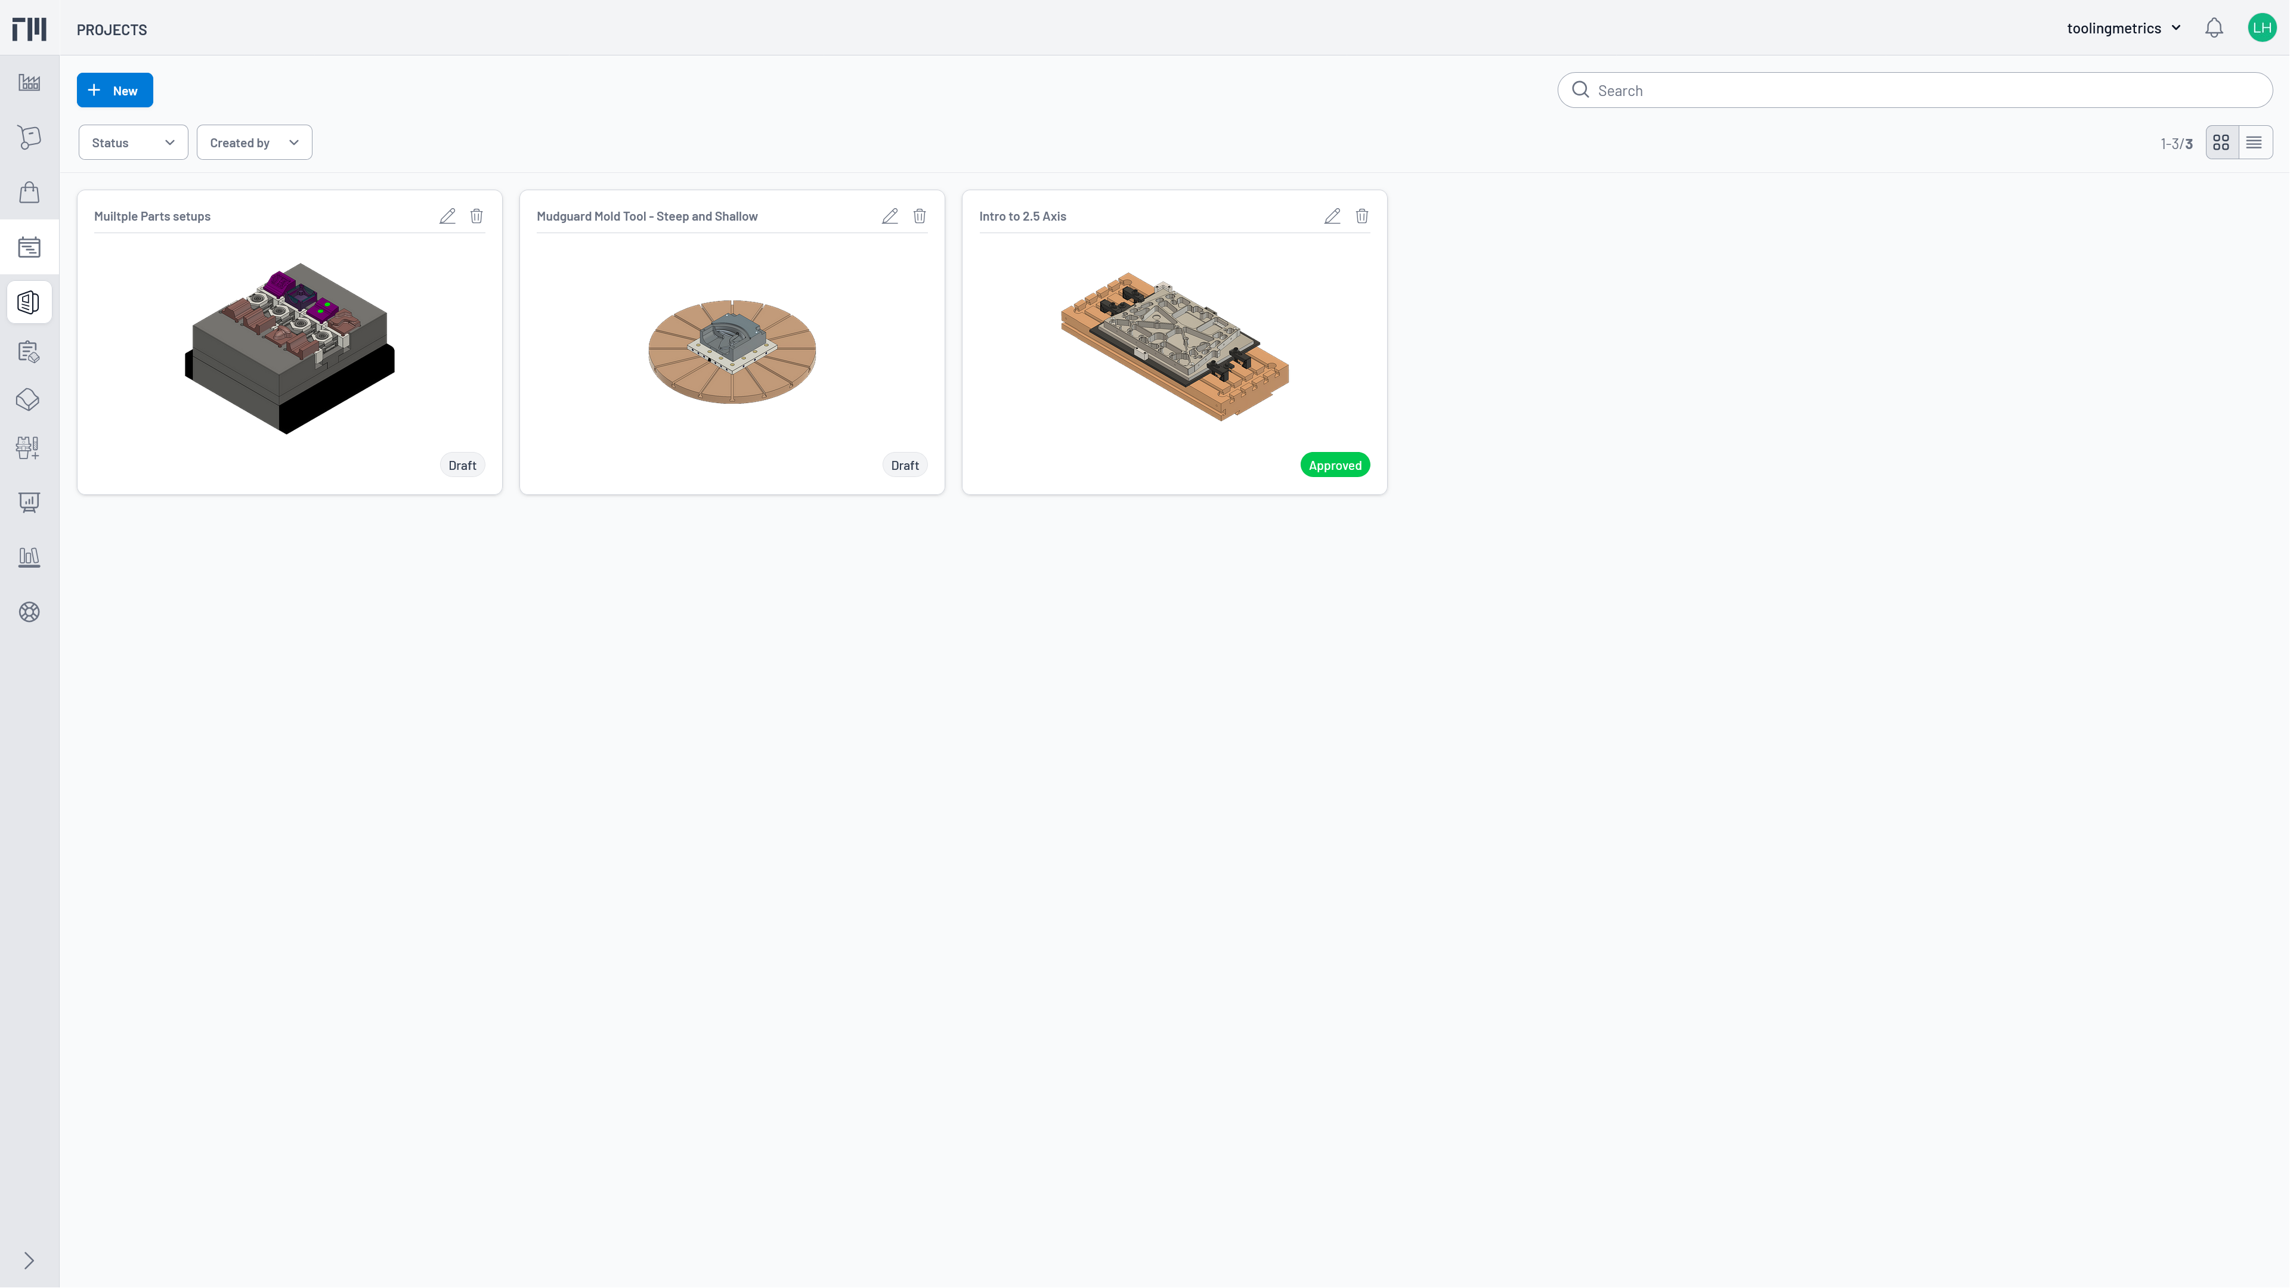Switch to list view layout
The image size is (2290, 1288).
coord(2254,143)
